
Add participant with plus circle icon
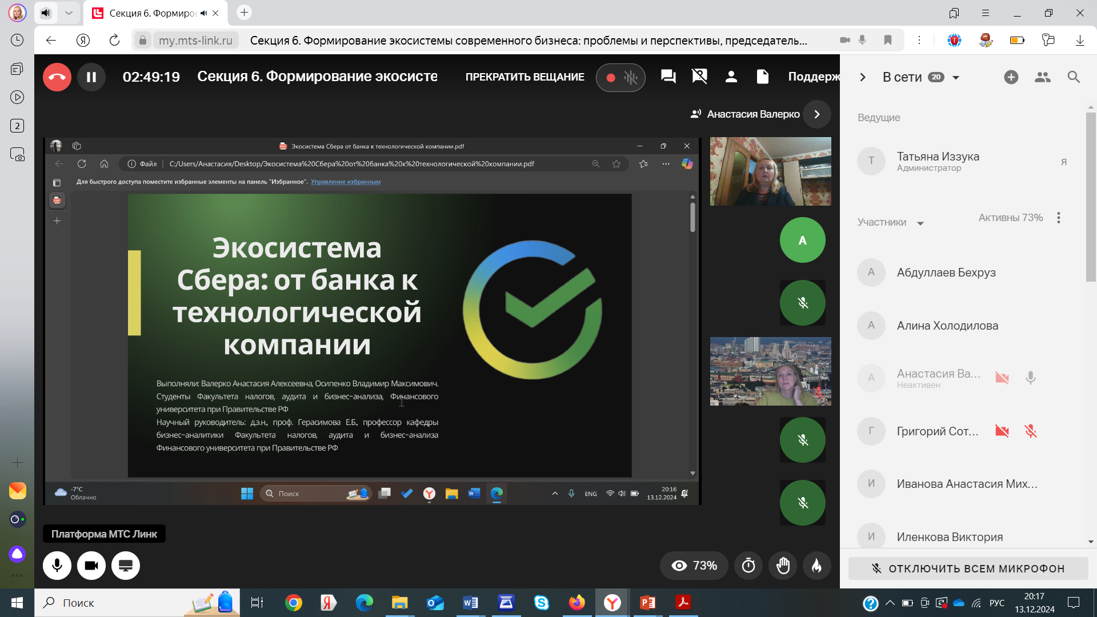(x=1011, y=77)
